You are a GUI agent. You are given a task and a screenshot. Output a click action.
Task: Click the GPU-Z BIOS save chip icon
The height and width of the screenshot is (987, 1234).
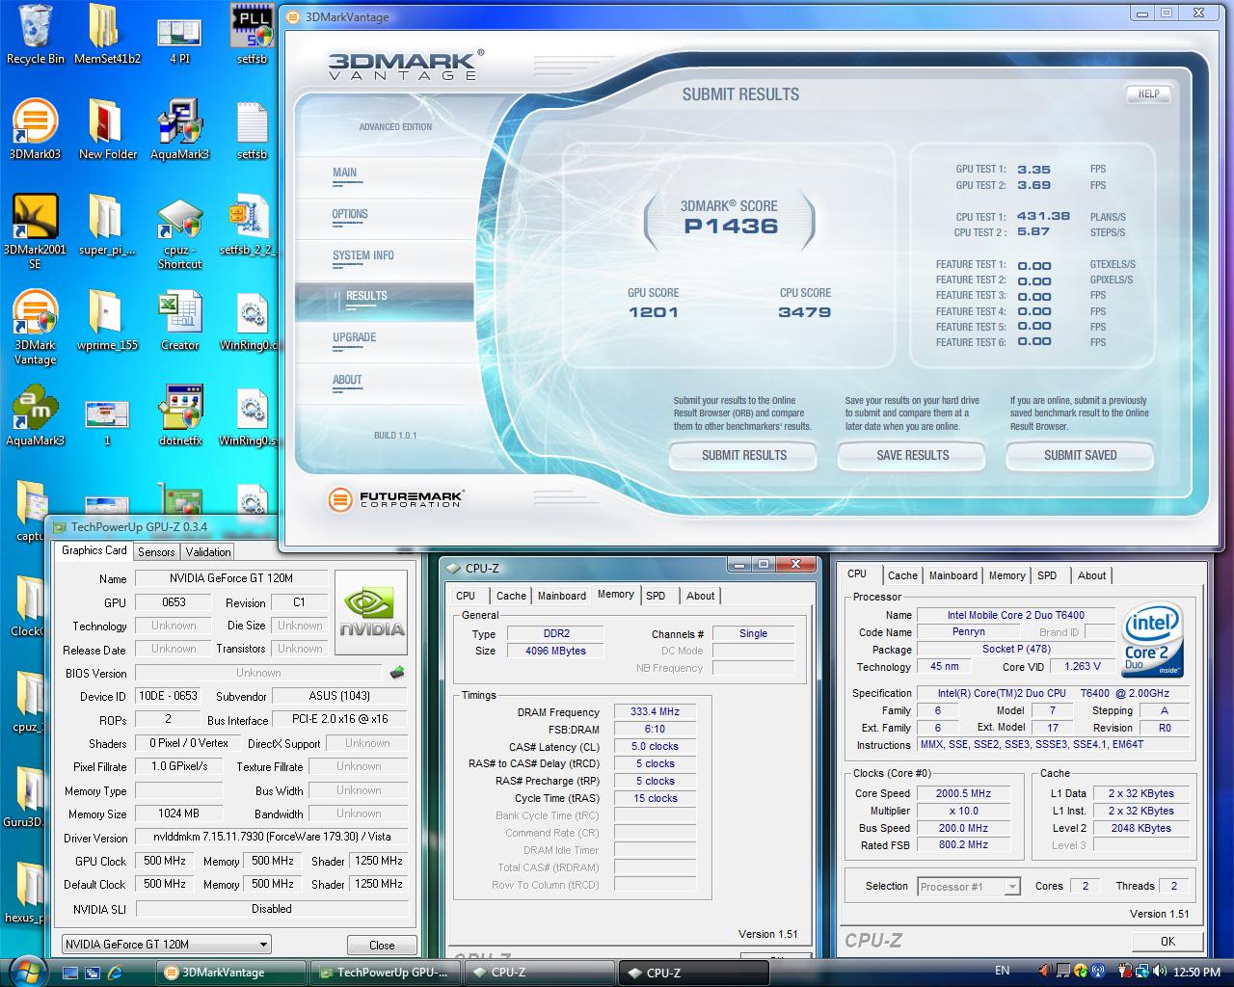coord(396,672)
